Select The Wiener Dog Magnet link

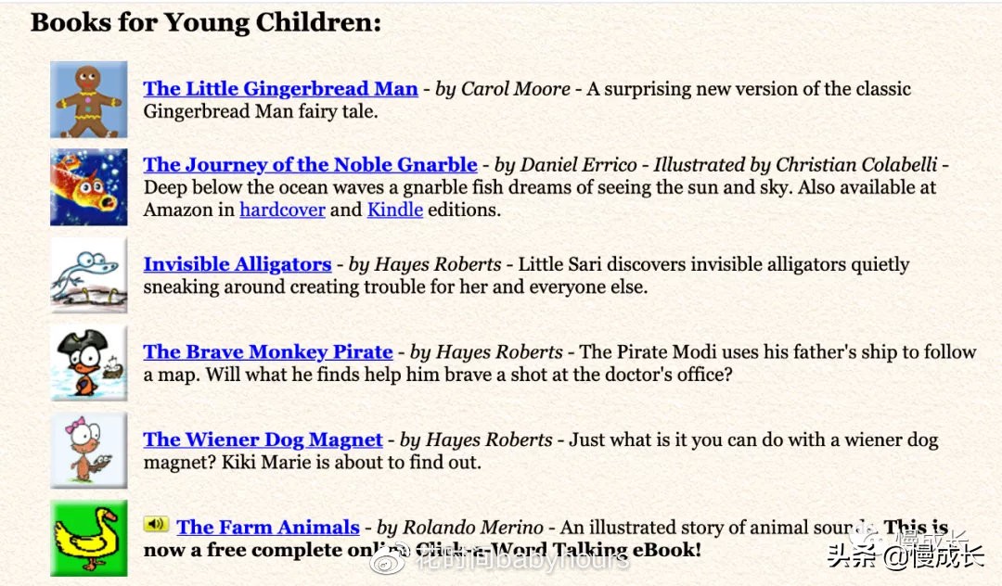pyautogui.click(x=263, y=439)
